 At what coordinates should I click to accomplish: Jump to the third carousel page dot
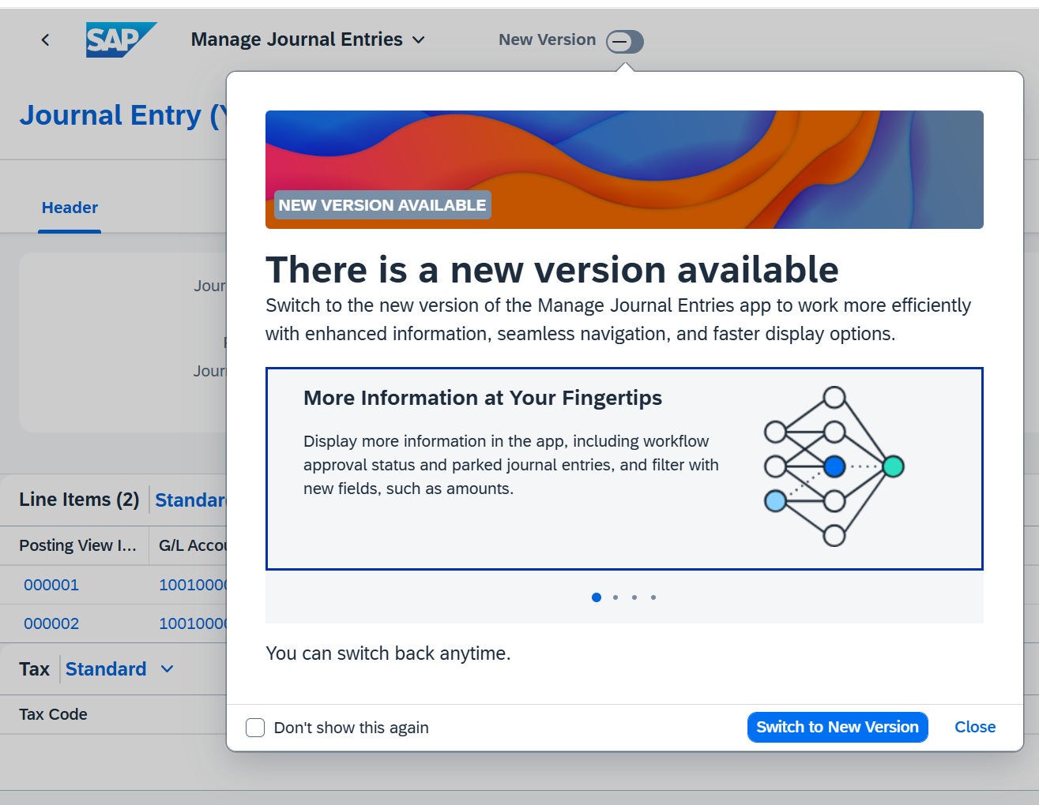point(634,597)
